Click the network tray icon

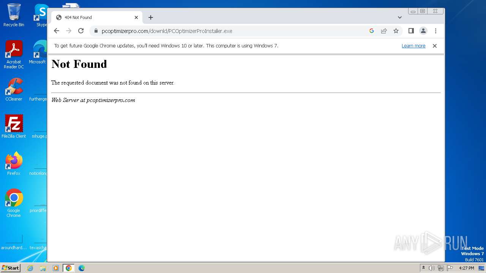point(441,268)
